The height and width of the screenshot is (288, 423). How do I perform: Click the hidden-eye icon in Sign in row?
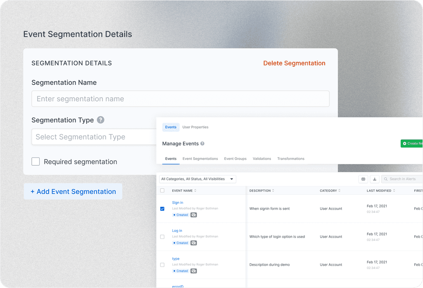[194, 215]
